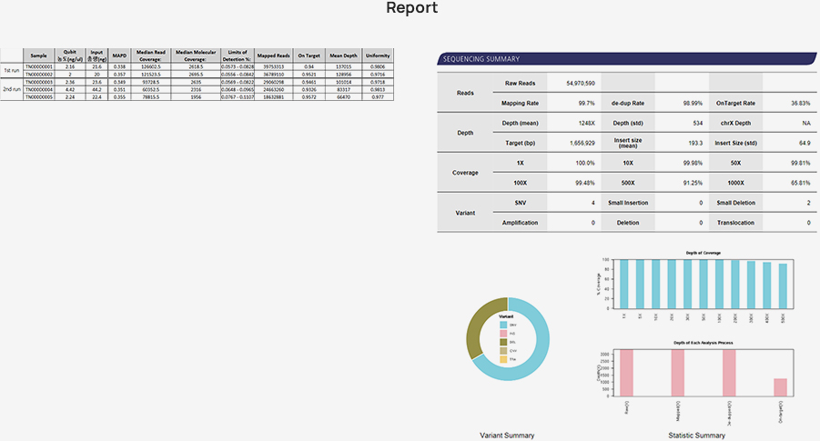The height and width of the screenshot is (441, 820).
Task: Click the Translocation label
Action: (735, 223)
